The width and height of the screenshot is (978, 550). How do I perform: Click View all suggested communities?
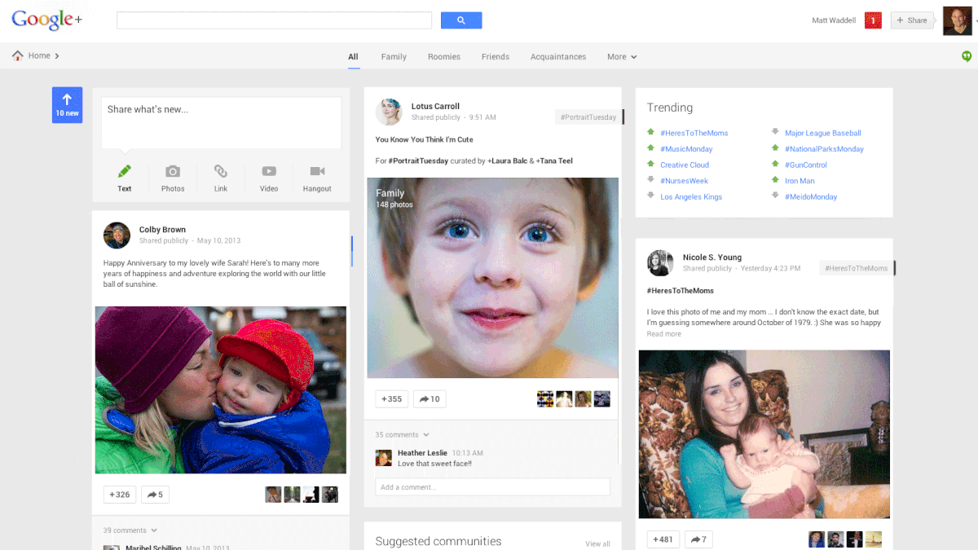597,543
